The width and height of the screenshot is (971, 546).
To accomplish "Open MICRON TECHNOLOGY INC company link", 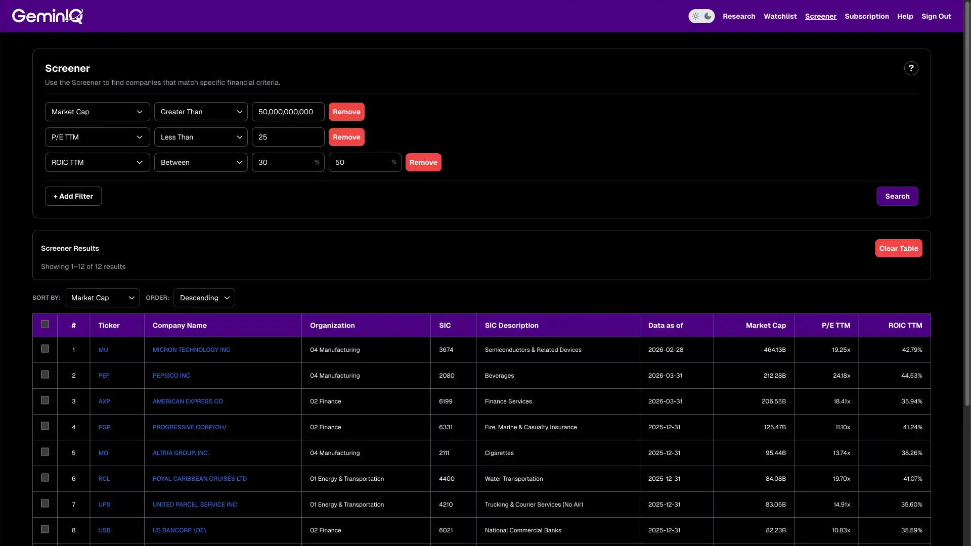I will (x=191, y=350).
